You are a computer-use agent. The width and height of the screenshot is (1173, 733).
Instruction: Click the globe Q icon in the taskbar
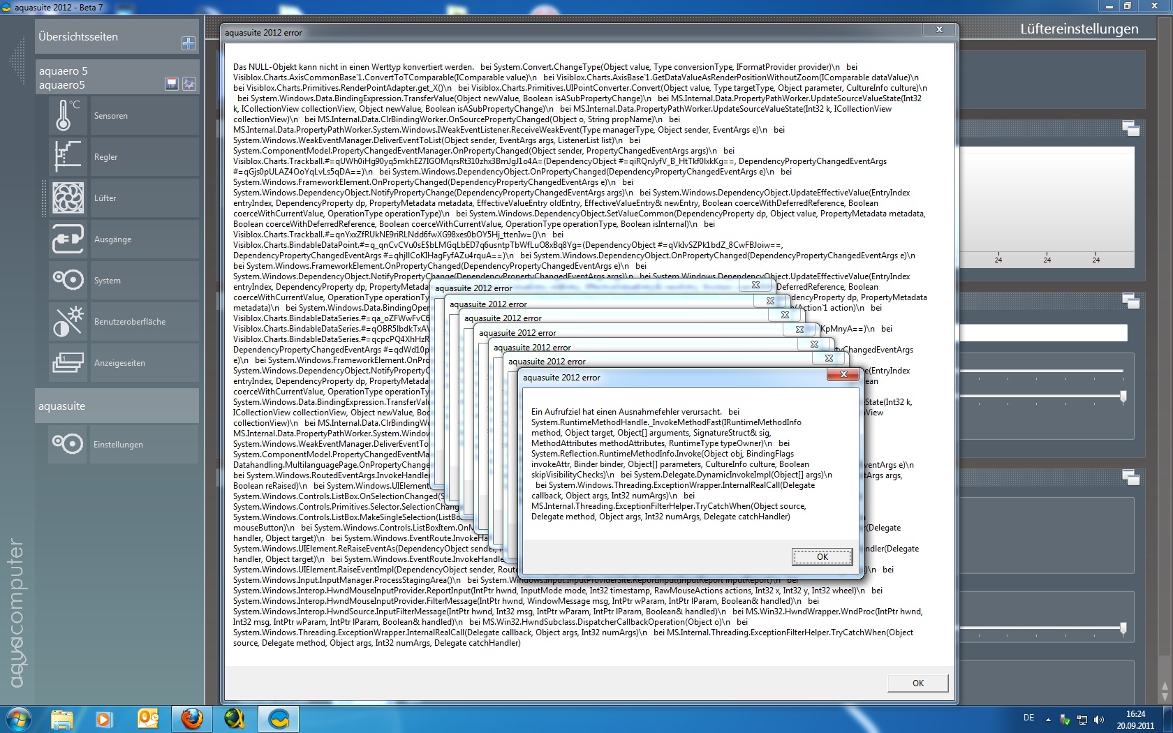point(235,719)
